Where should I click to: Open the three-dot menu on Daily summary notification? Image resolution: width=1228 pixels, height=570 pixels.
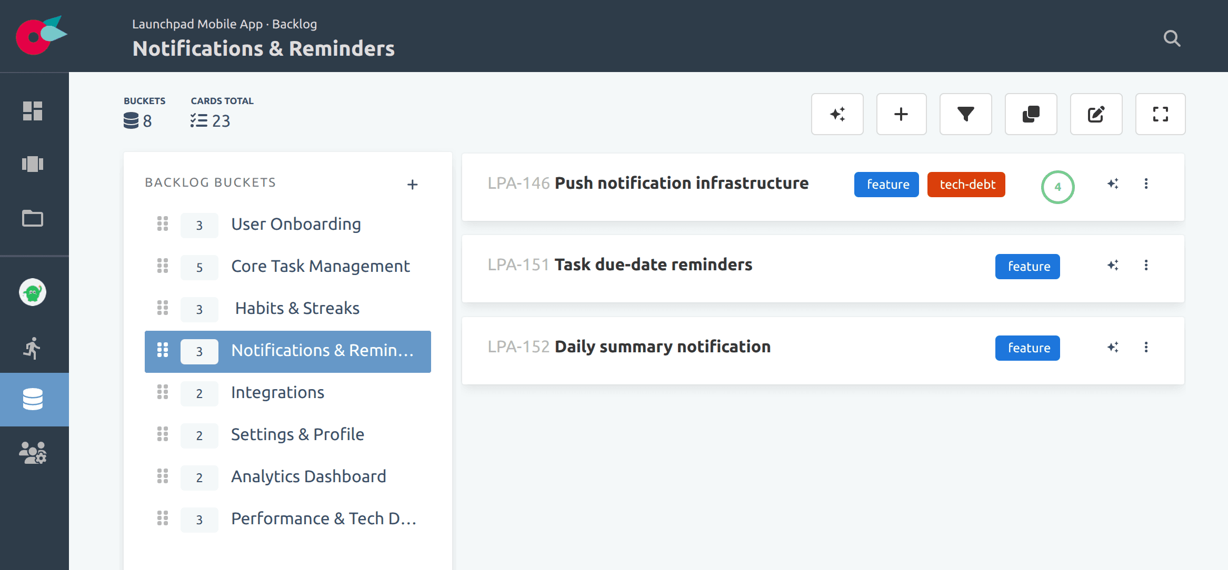1146,347
